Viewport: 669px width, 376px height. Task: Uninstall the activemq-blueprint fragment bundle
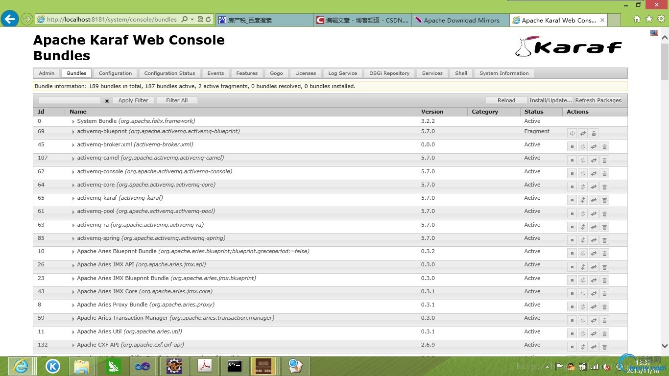594,133
